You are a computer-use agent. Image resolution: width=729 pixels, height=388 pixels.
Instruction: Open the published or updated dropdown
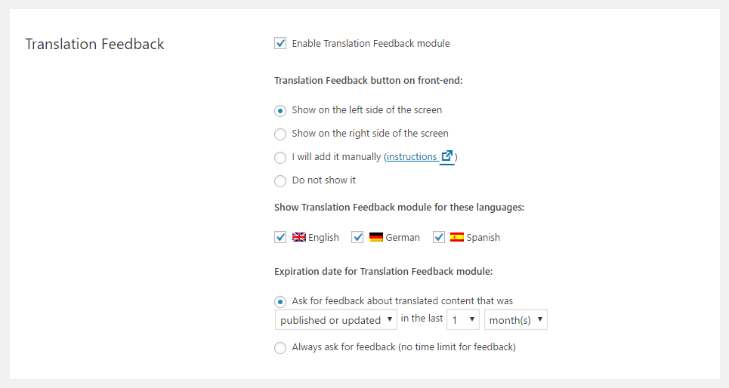click(335, 320)
